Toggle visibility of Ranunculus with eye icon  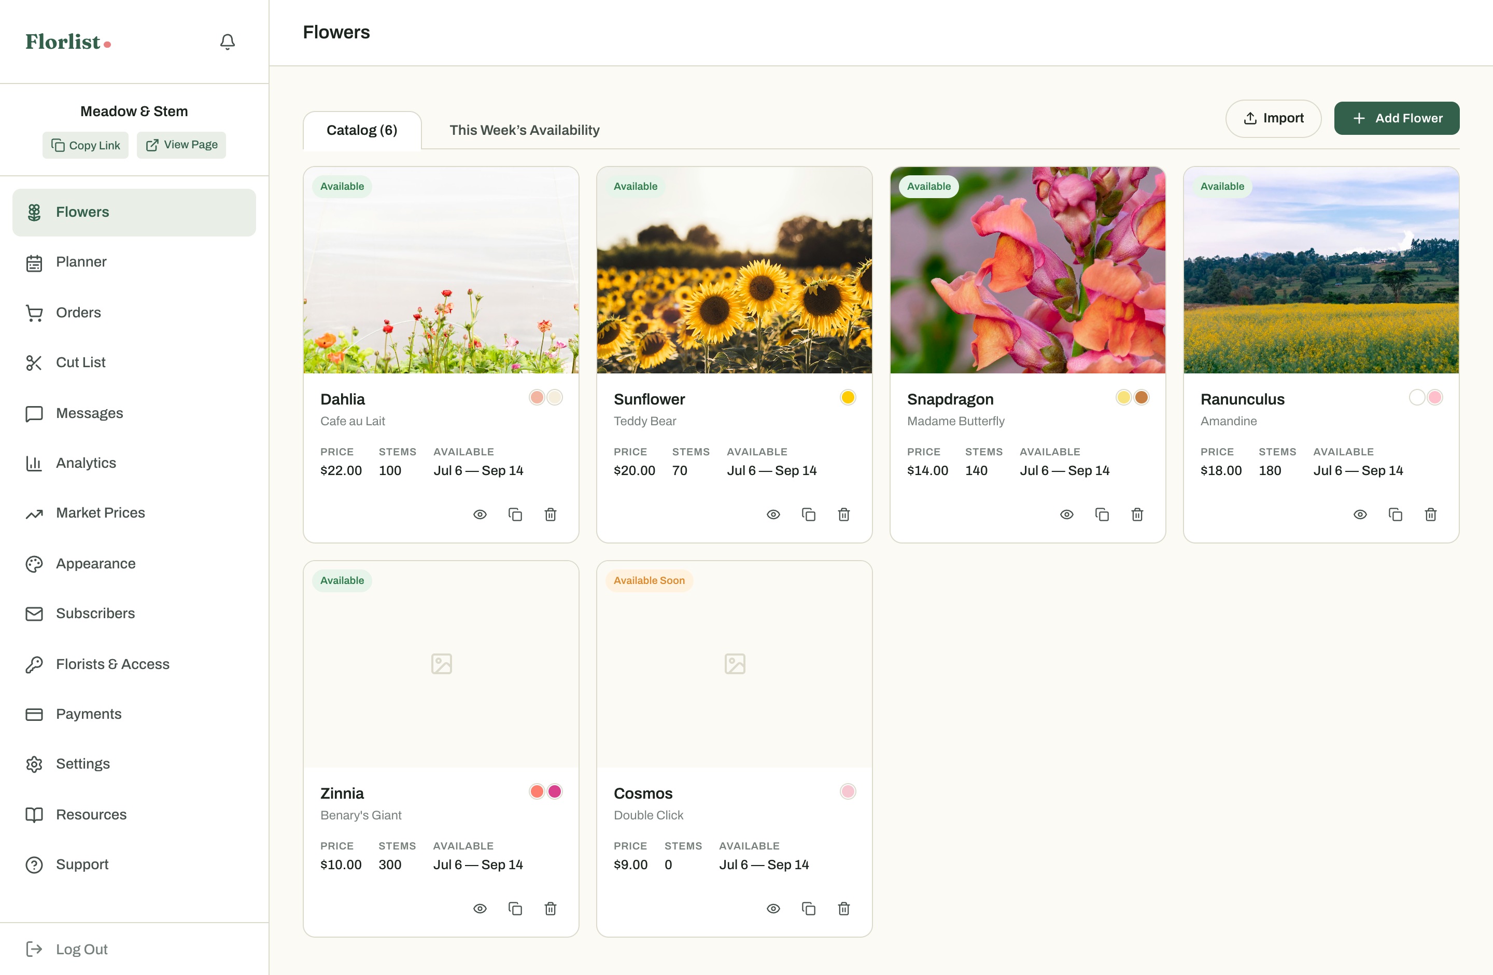point(1360,514)
